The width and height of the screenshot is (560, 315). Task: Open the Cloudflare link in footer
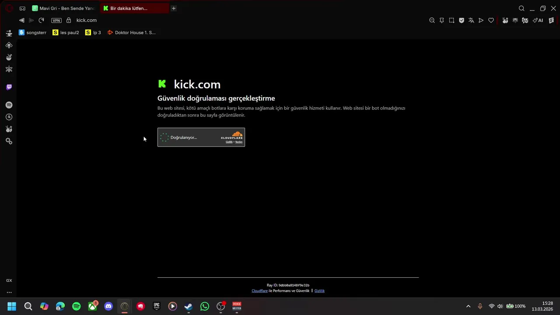click(x=259, y=291)
